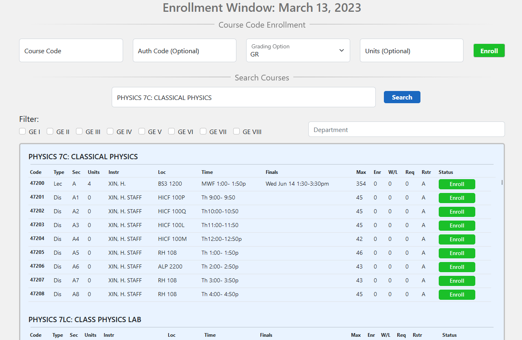The image size is (522, 340).
Task: Enroll in discussion A1 code 47201
Action: click(457, 198)
